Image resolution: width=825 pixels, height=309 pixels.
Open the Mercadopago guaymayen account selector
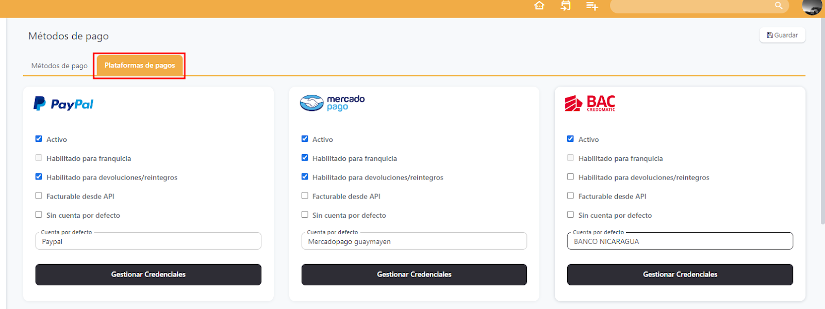coord(414,241)
